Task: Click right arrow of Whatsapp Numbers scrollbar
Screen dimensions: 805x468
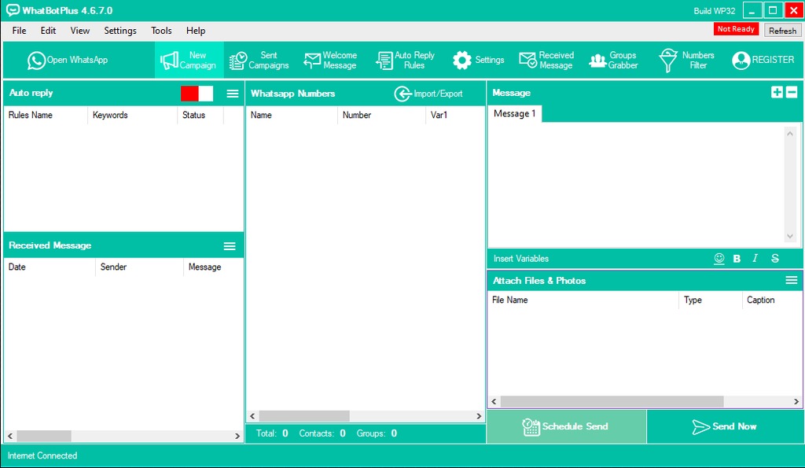Action: [479, 416]
